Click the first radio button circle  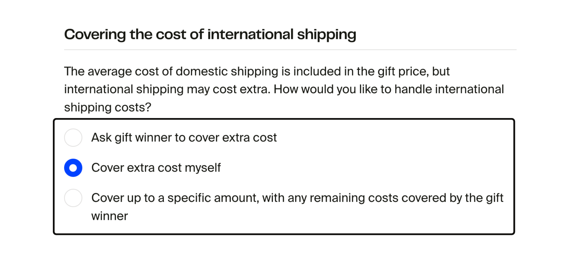(x=73, y=137)
